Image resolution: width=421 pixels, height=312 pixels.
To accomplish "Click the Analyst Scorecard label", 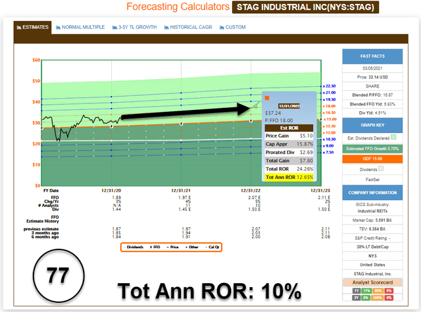I will tap(372, 282).
